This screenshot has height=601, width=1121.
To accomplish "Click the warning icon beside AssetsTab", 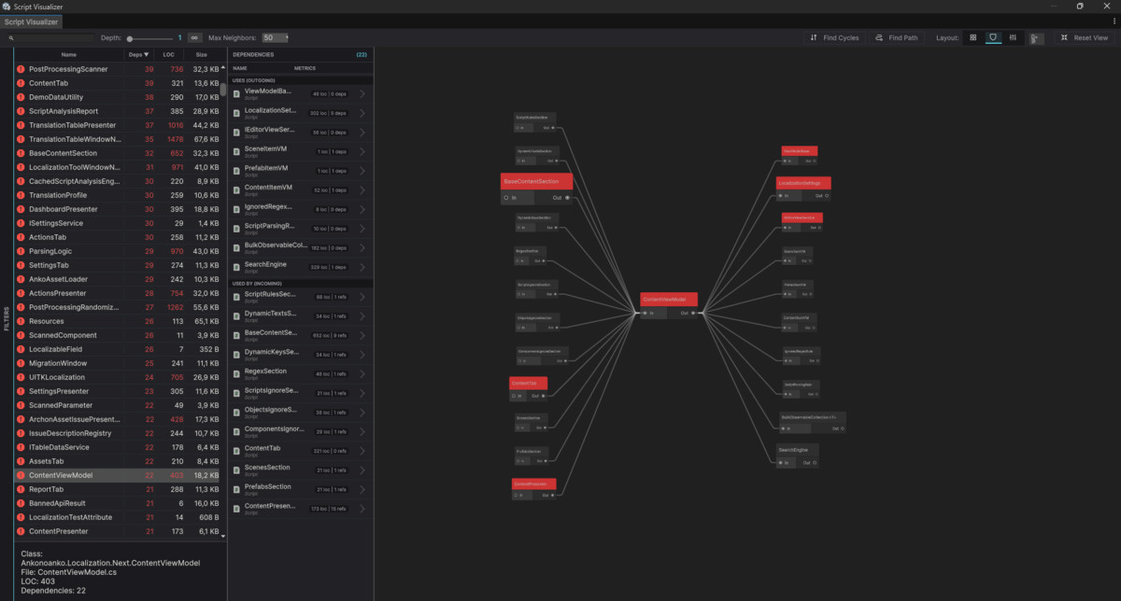I will pyautogui.click(x=21, y=461).
